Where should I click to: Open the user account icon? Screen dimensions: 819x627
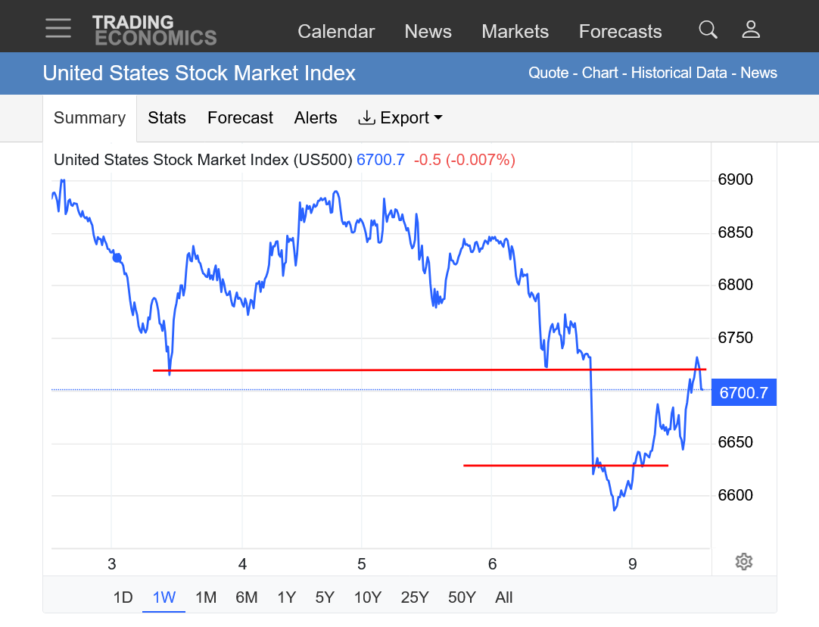751,30
